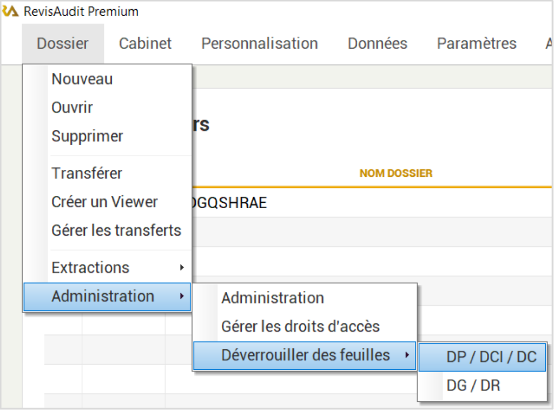This screenshot has width=554, height=411.
Task: Click the NOM DOSSIER column header
Action: [x=396, y=173]
